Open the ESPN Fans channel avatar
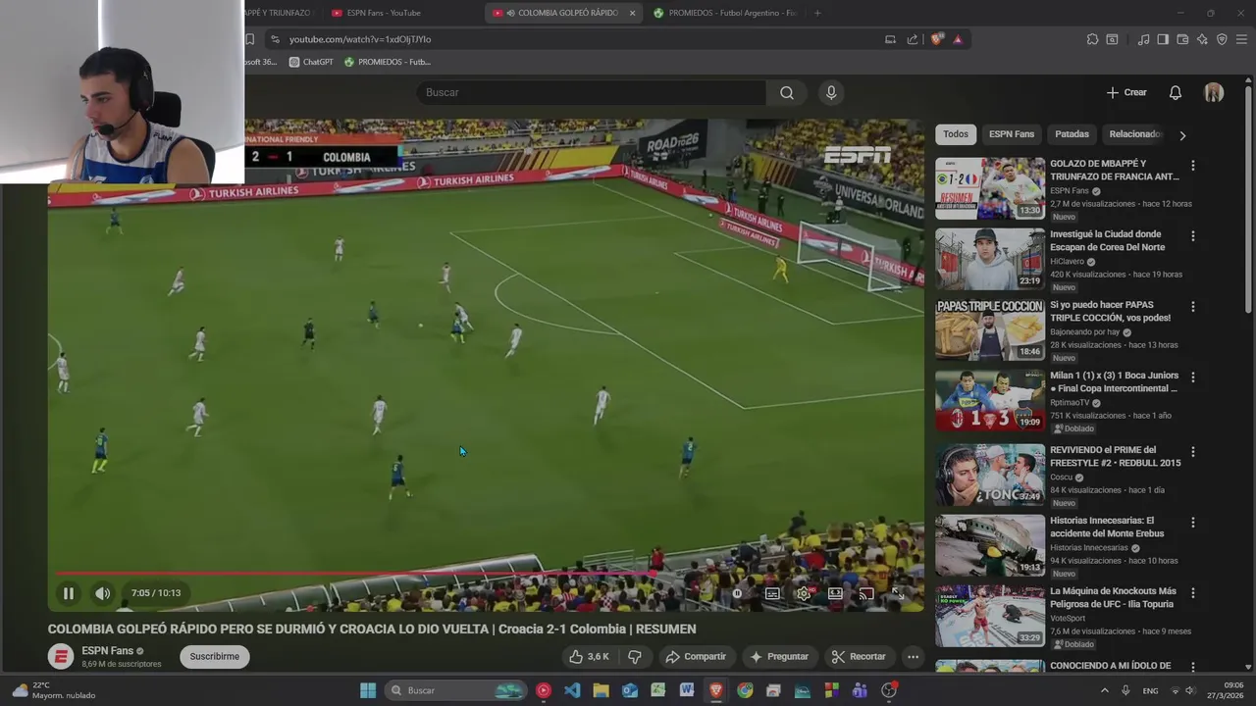This screenshot has width=1256, height=706. pyautogui.click(x=61, y=656)
